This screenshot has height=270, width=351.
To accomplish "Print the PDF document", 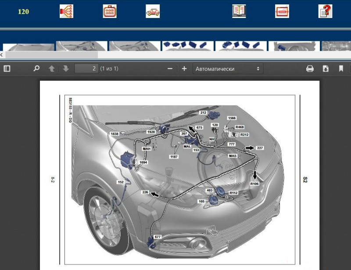I will click(x=310, y=68).
